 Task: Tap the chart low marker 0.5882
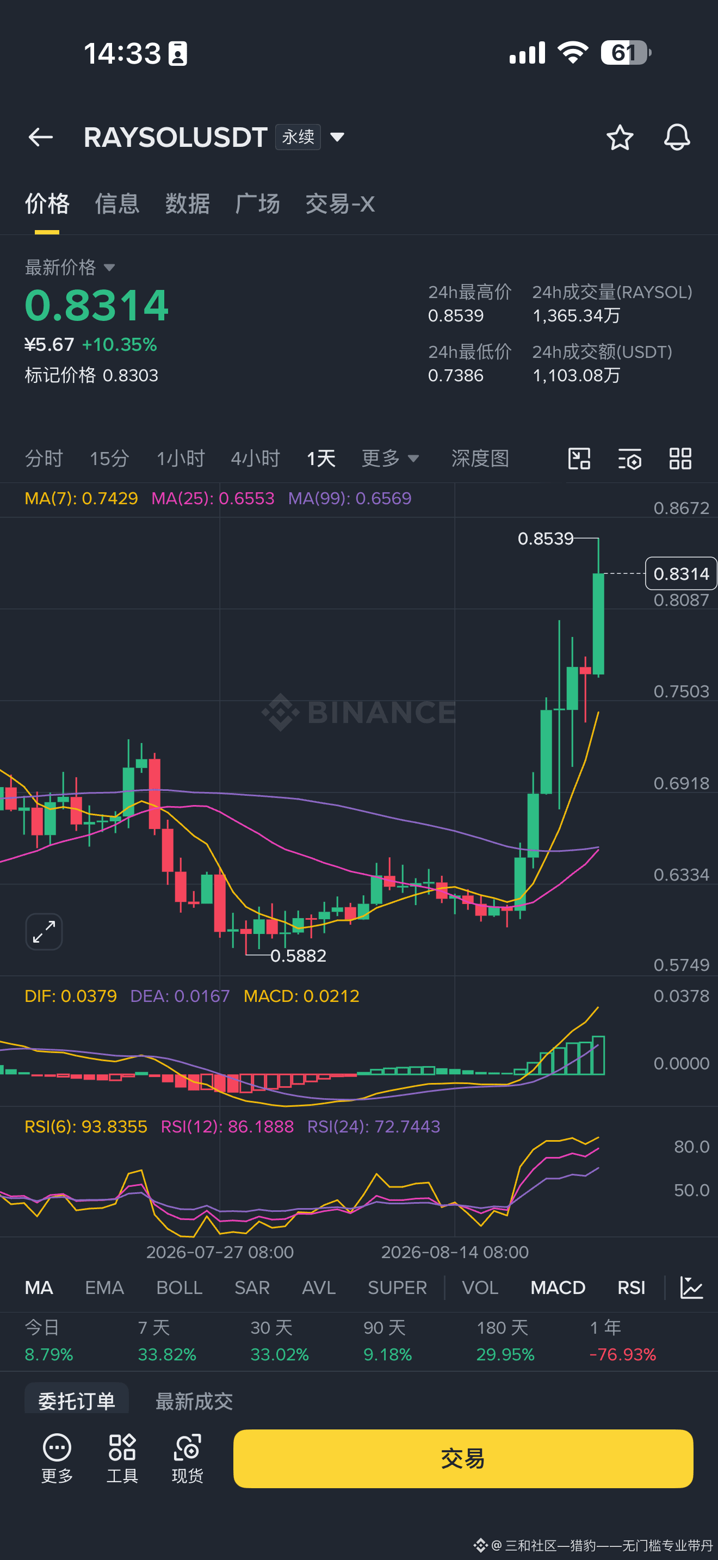[298, 956]
